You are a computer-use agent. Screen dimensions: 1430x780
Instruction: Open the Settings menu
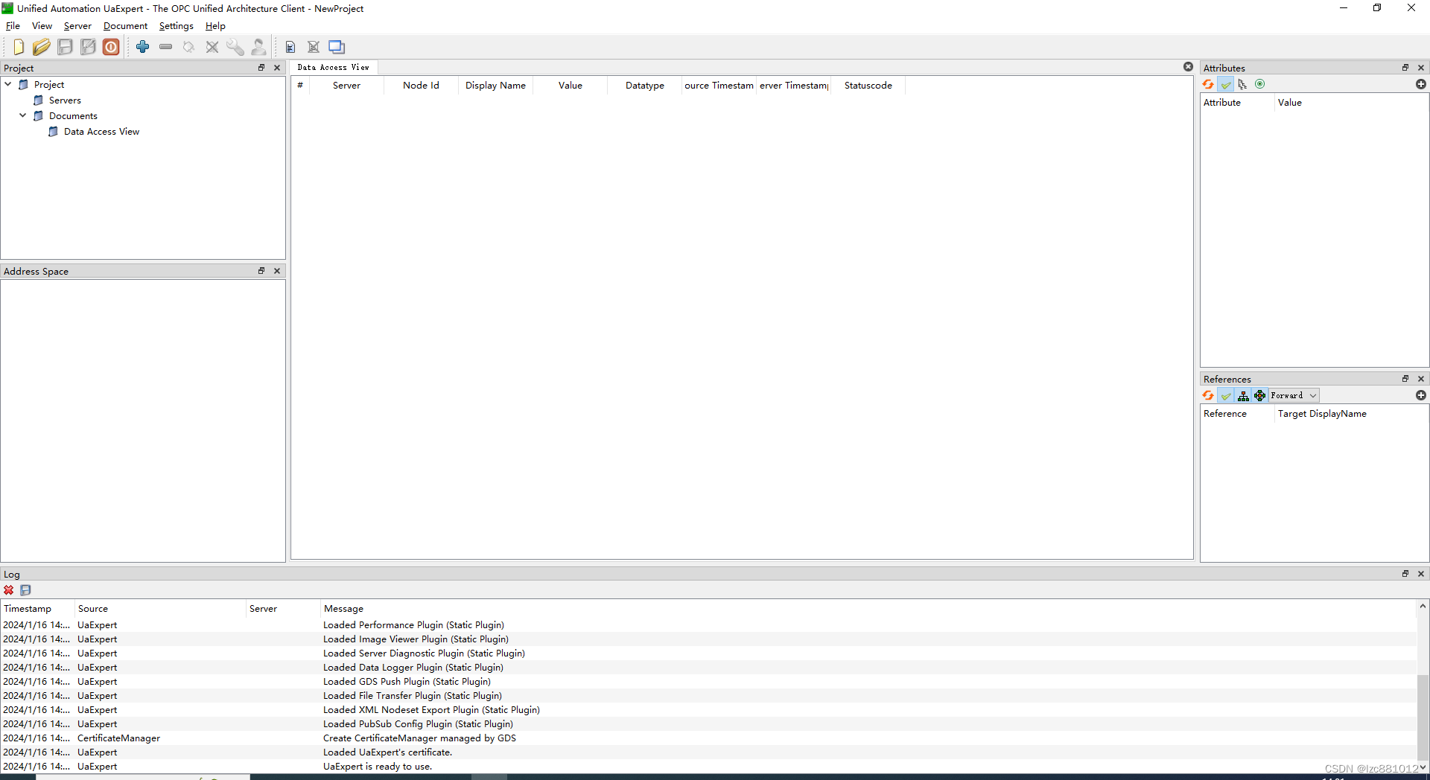176,26
